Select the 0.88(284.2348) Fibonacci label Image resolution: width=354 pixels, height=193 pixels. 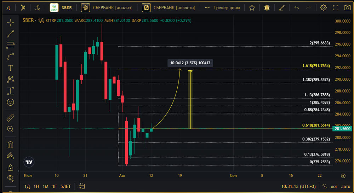click(317, 110)
